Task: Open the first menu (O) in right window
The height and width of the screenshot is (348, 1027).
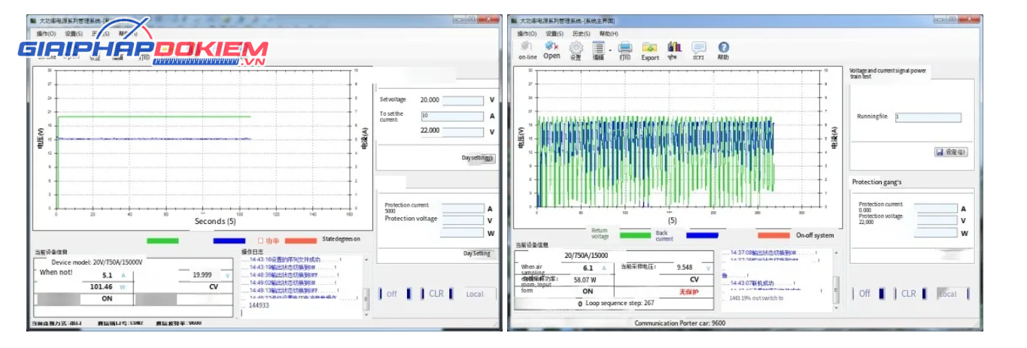Action: pos(527,34)
